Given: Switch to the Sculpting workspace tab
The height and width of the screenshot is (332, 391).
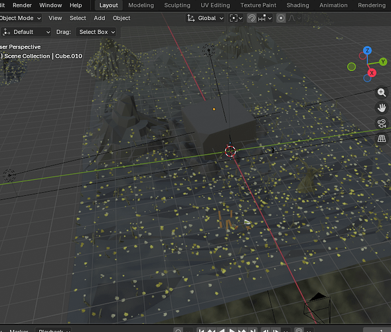Looking at the screenshot, I should [177, 5].
